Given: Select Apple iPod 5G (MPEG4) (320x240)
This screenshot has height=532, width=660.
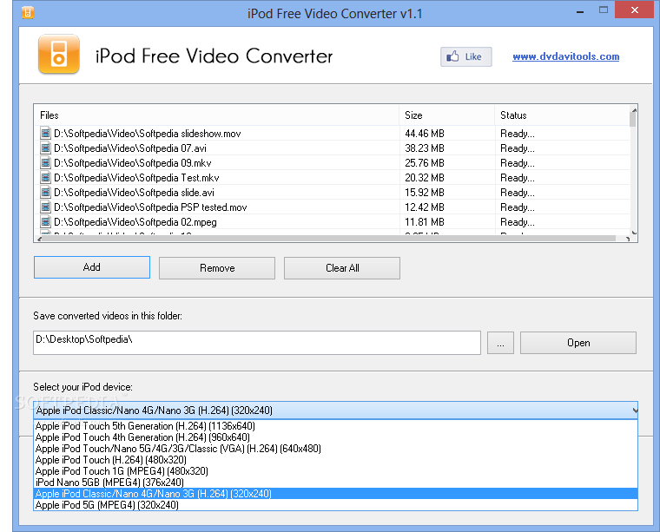Looking at the screenshot, I should click(335, 505).
